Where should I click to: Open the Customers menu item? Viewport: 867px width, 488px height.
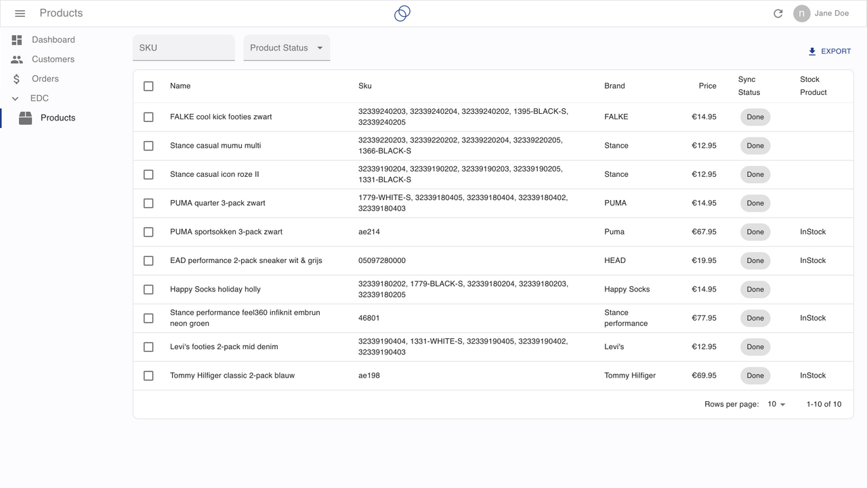tap(53, 60)
